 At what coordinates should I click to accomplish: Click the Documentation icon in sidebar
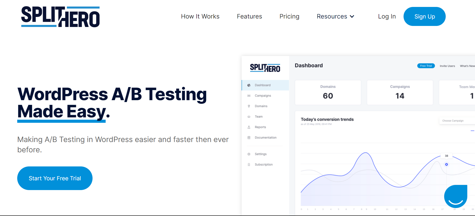point(249,138)
